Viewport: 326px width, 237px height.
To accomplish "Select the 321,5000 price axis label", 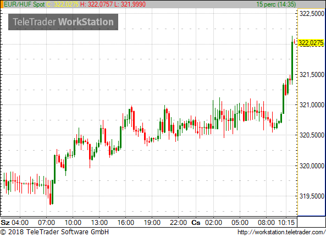I will point(312,75).
